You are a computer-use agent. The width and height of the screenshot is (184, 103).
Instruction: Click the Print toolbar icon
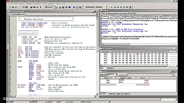[31, 7]
